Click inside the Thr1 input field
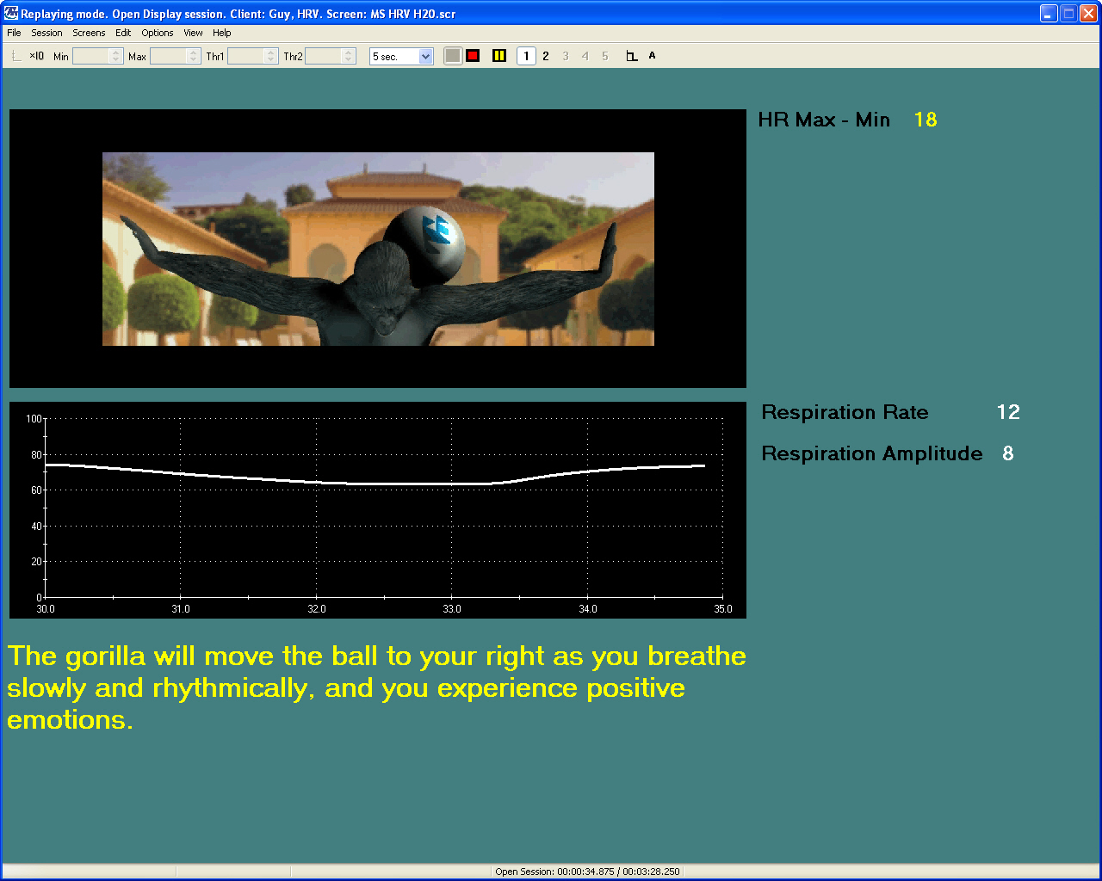Screen dimensions: 1102x881 [245, 57]
